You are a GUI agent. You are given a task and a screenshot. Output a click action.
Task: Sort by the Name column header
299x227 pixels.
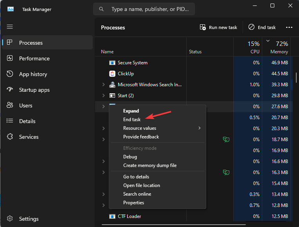click(x=141, y=47)
